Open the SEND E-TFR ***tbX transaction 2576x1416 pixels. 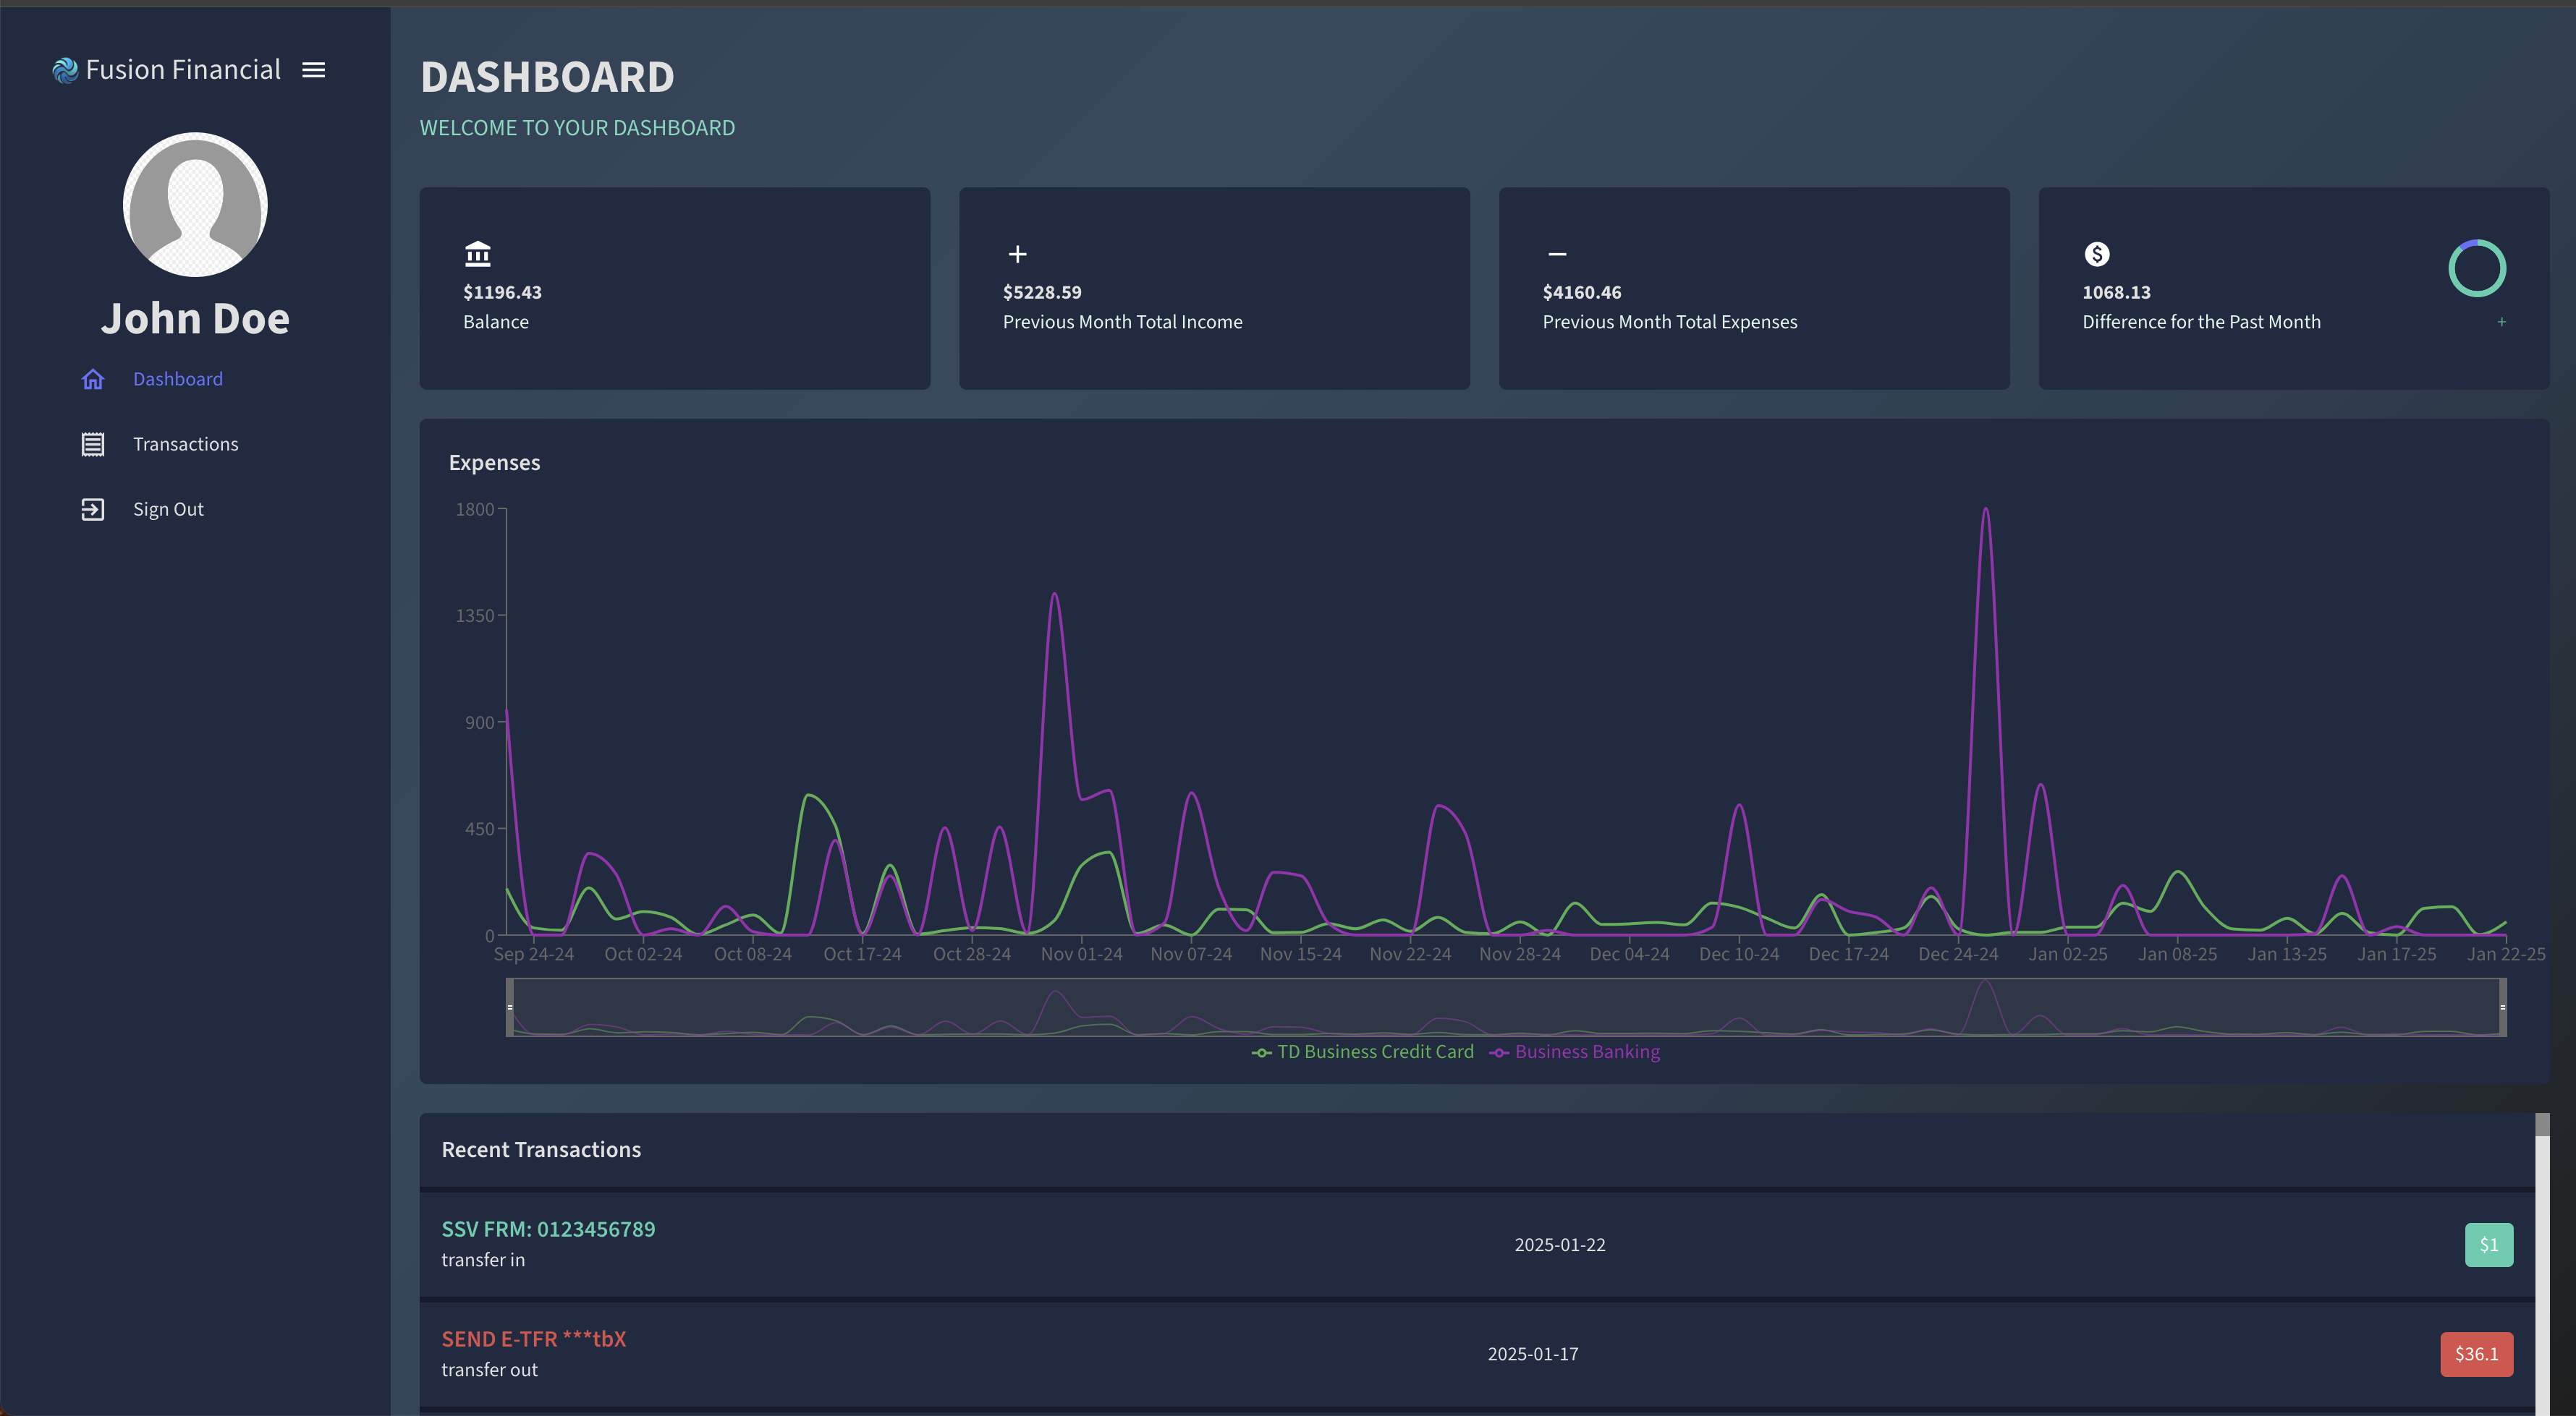coord(1477,1354)
